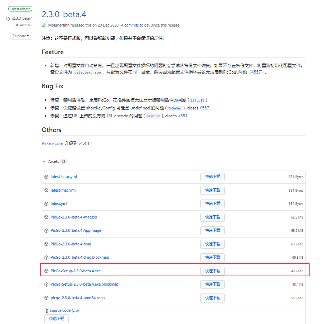Click the tag icon next to v2.3.0-beta.4
This screenshot has height=324, width=334.
(x=8, y=19)
